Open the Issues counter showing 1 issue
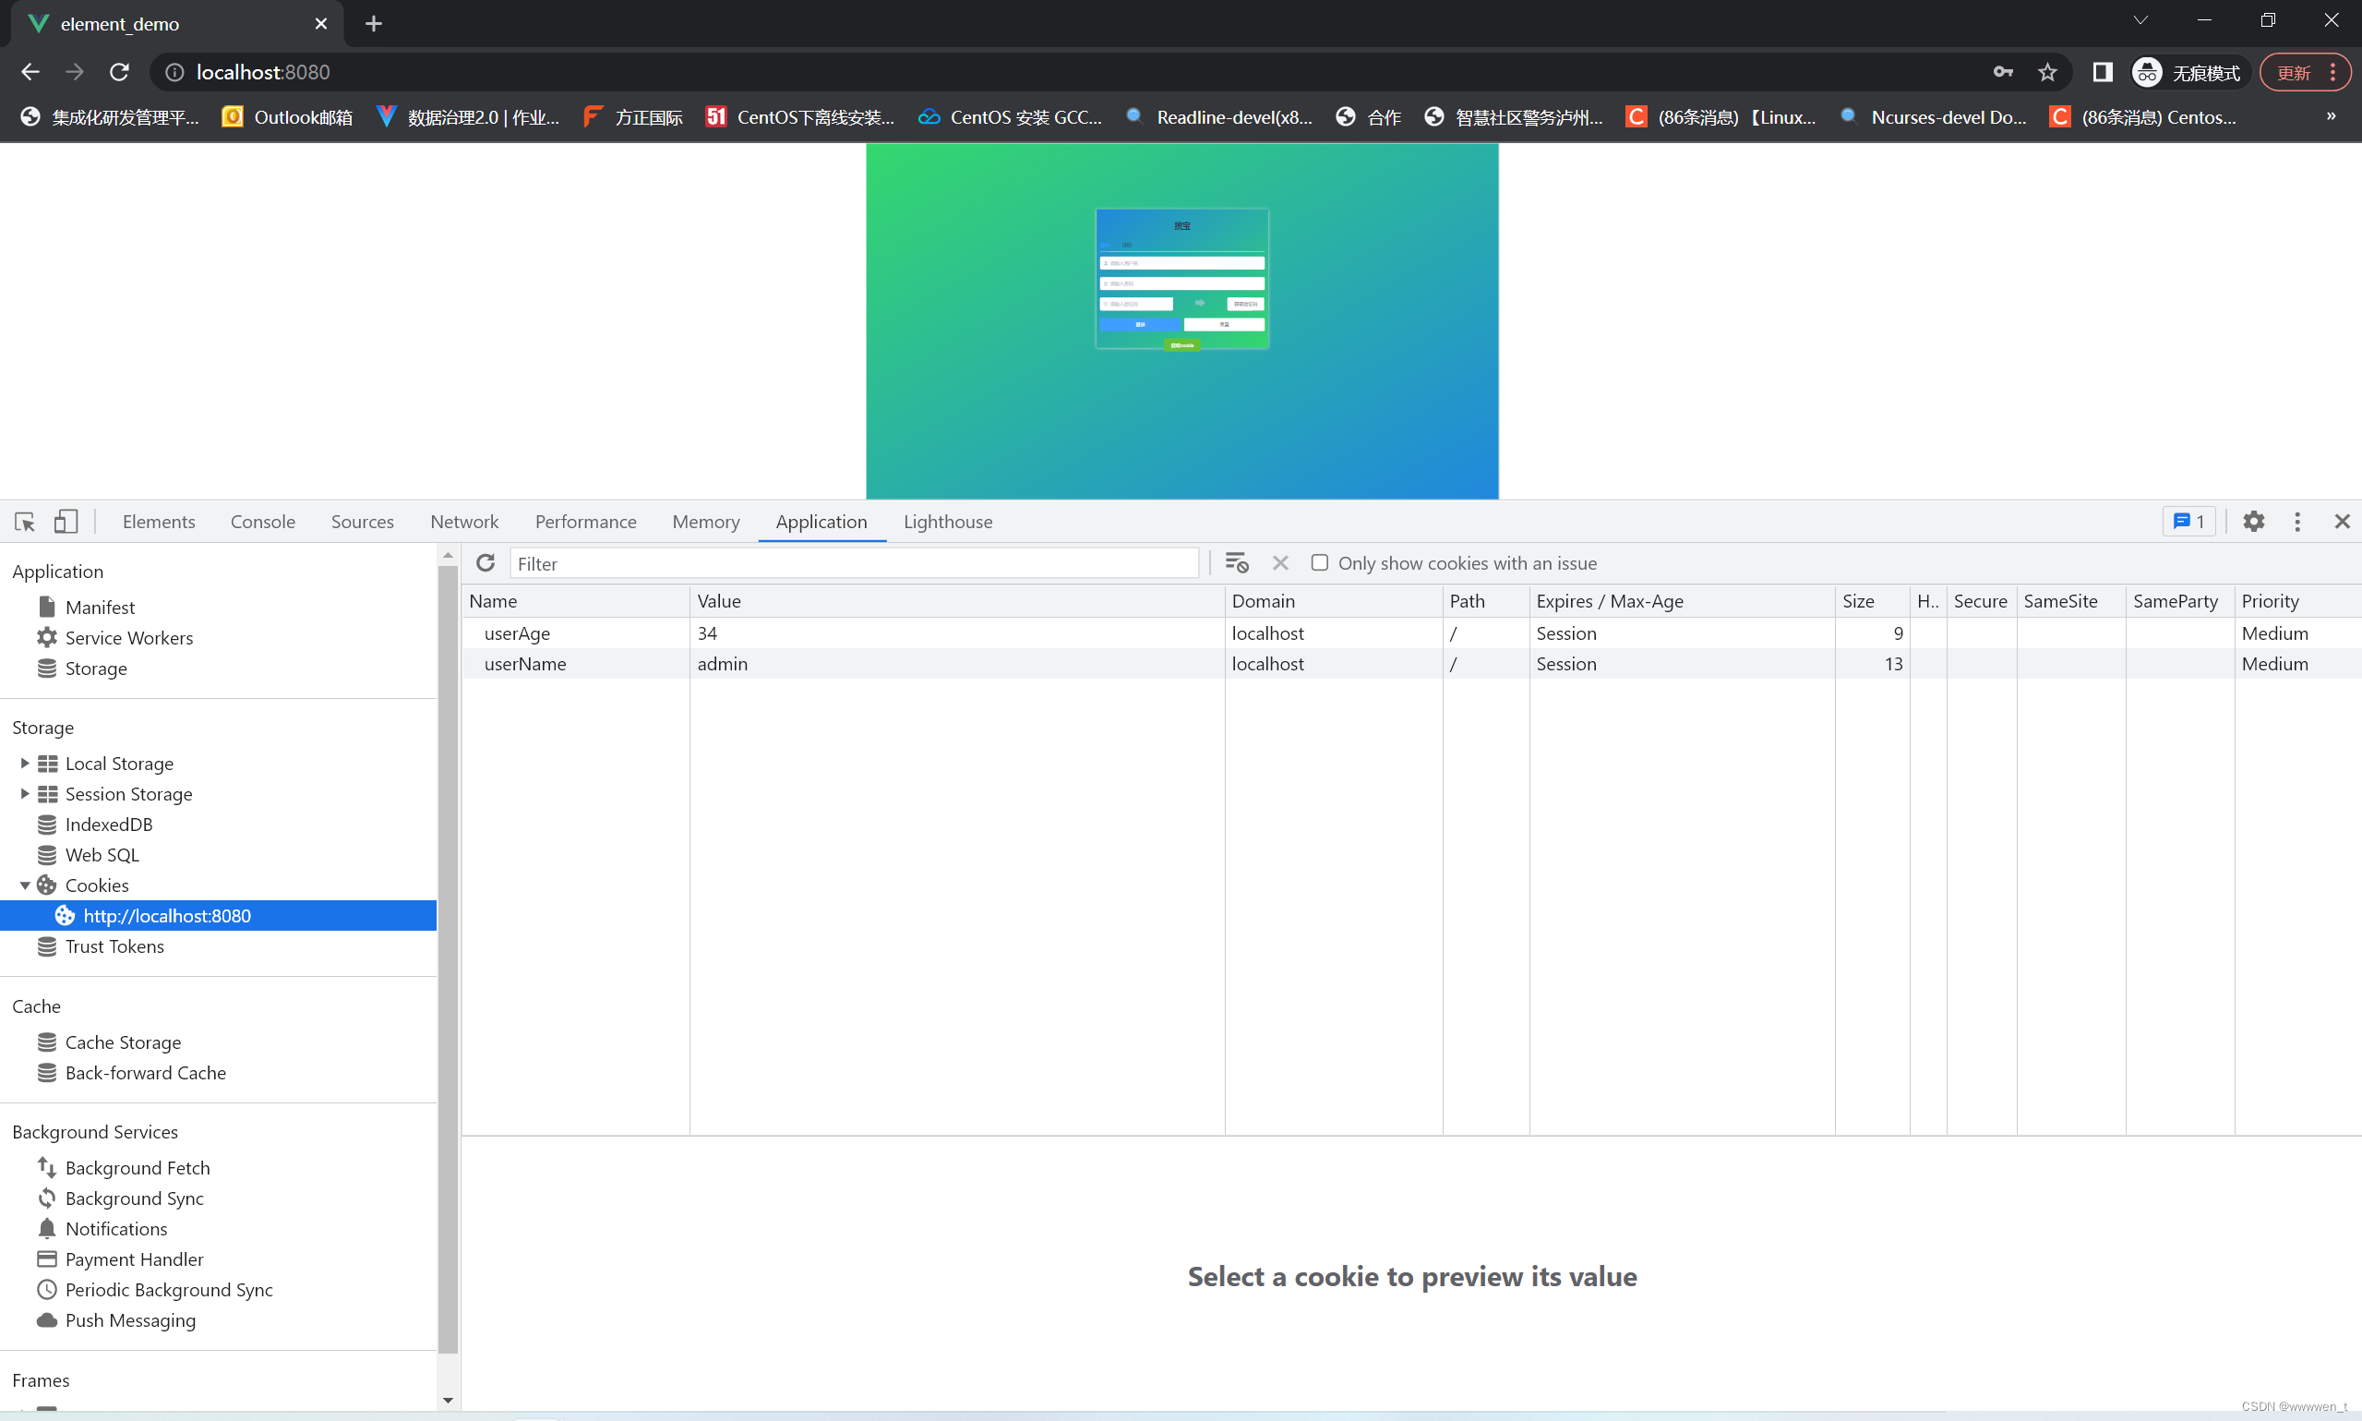The height and width of the screenshot is (1421, 2362). [2189, 521]
